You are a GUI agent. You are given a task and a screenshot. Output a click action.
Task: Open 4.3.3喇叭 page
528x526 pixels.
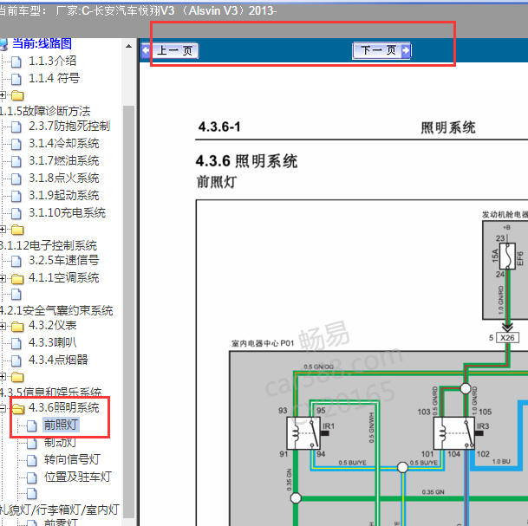click(53, 342)
